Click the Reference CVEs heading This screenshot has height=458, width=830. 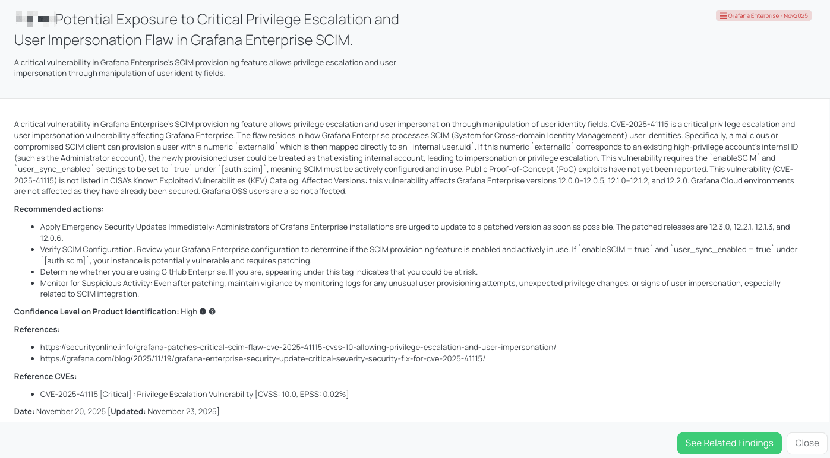click(45, 376)
